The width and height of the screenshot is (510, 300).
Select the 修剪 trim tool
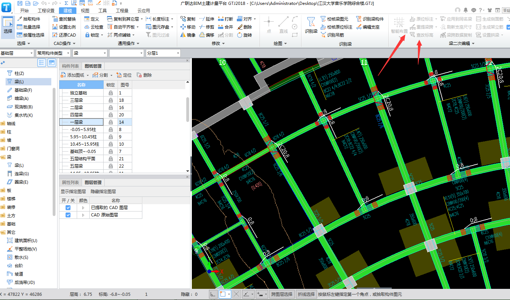coord(207,27)
